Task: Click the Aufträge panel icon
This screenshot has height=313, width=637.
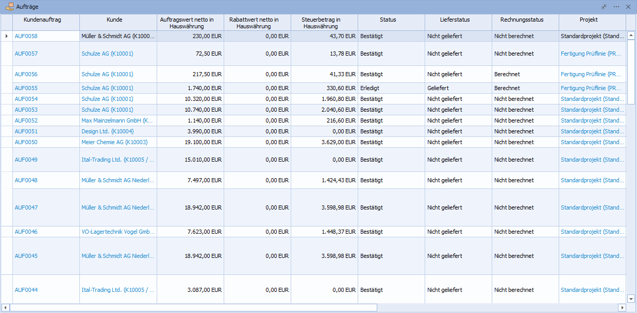Action: [x=9, y=7]
